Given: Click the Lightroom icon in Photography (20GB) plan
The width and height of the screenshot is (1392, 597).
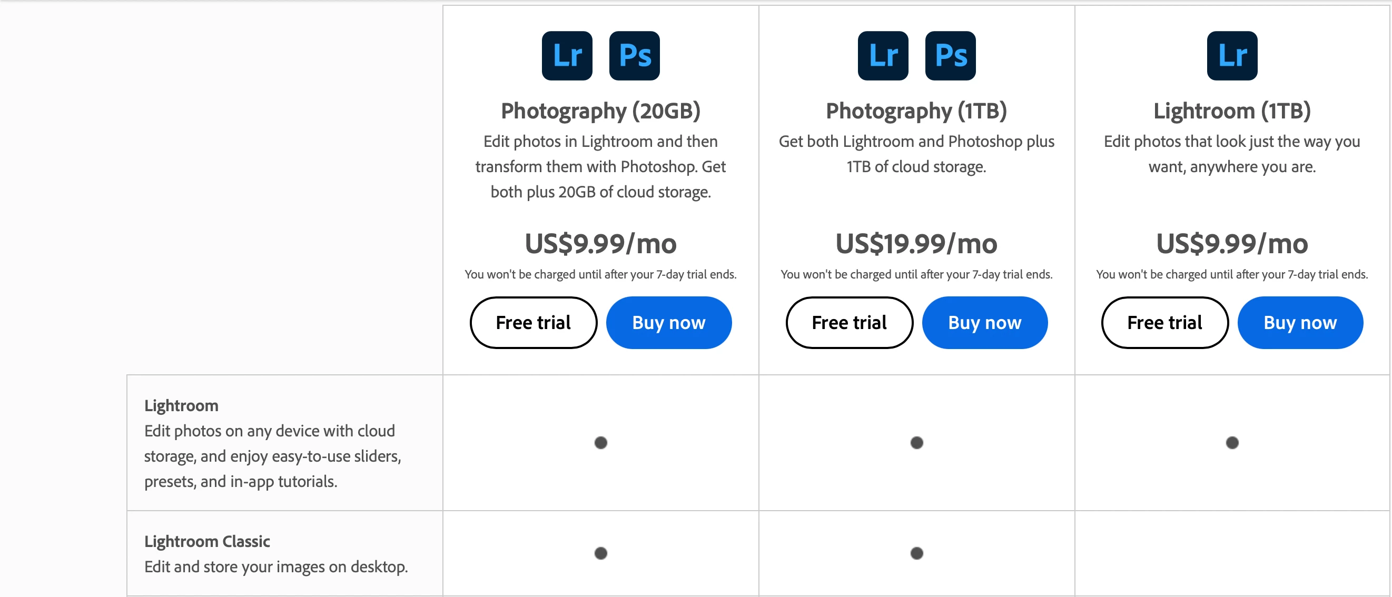Looking at the screenshot, I should coord(567,56).
